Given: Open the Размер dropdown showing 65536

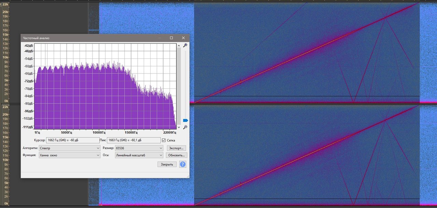Looking at the screenshot, I should [139, 148].
